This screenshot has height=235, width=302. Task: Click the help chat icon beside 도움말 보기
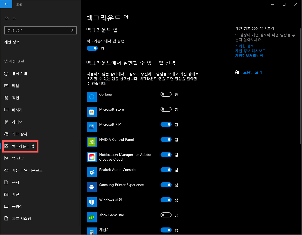click(237, 72)
